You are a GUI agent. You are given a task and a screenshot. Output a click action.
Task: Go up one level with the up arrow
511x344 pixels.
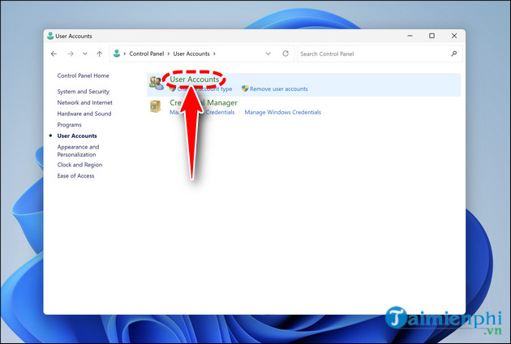coord(100,54)
